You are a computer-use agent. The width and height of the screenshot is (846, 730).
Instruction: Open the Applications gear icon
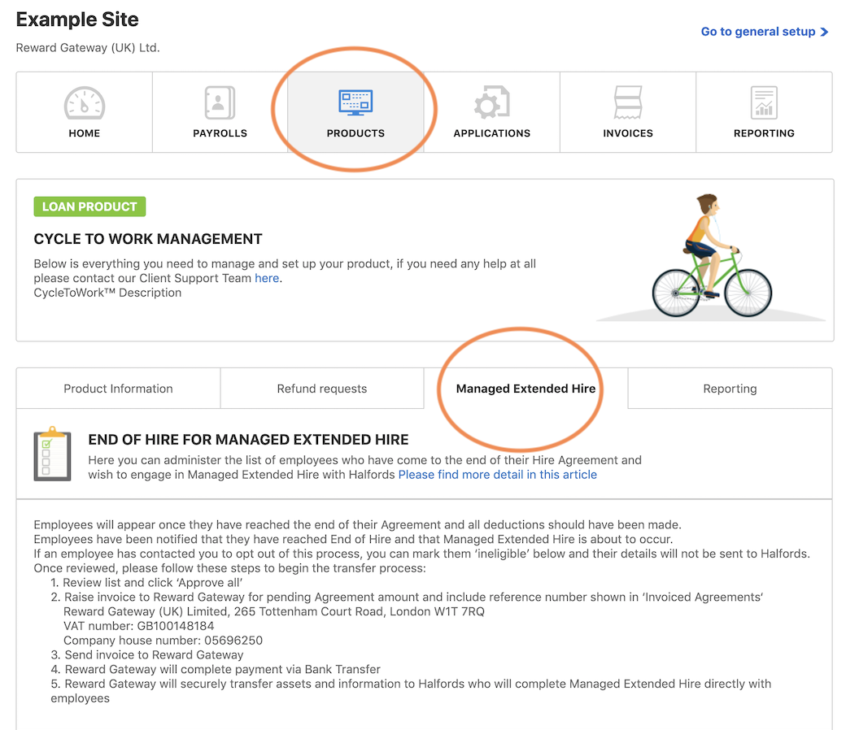tap(491, 103)
